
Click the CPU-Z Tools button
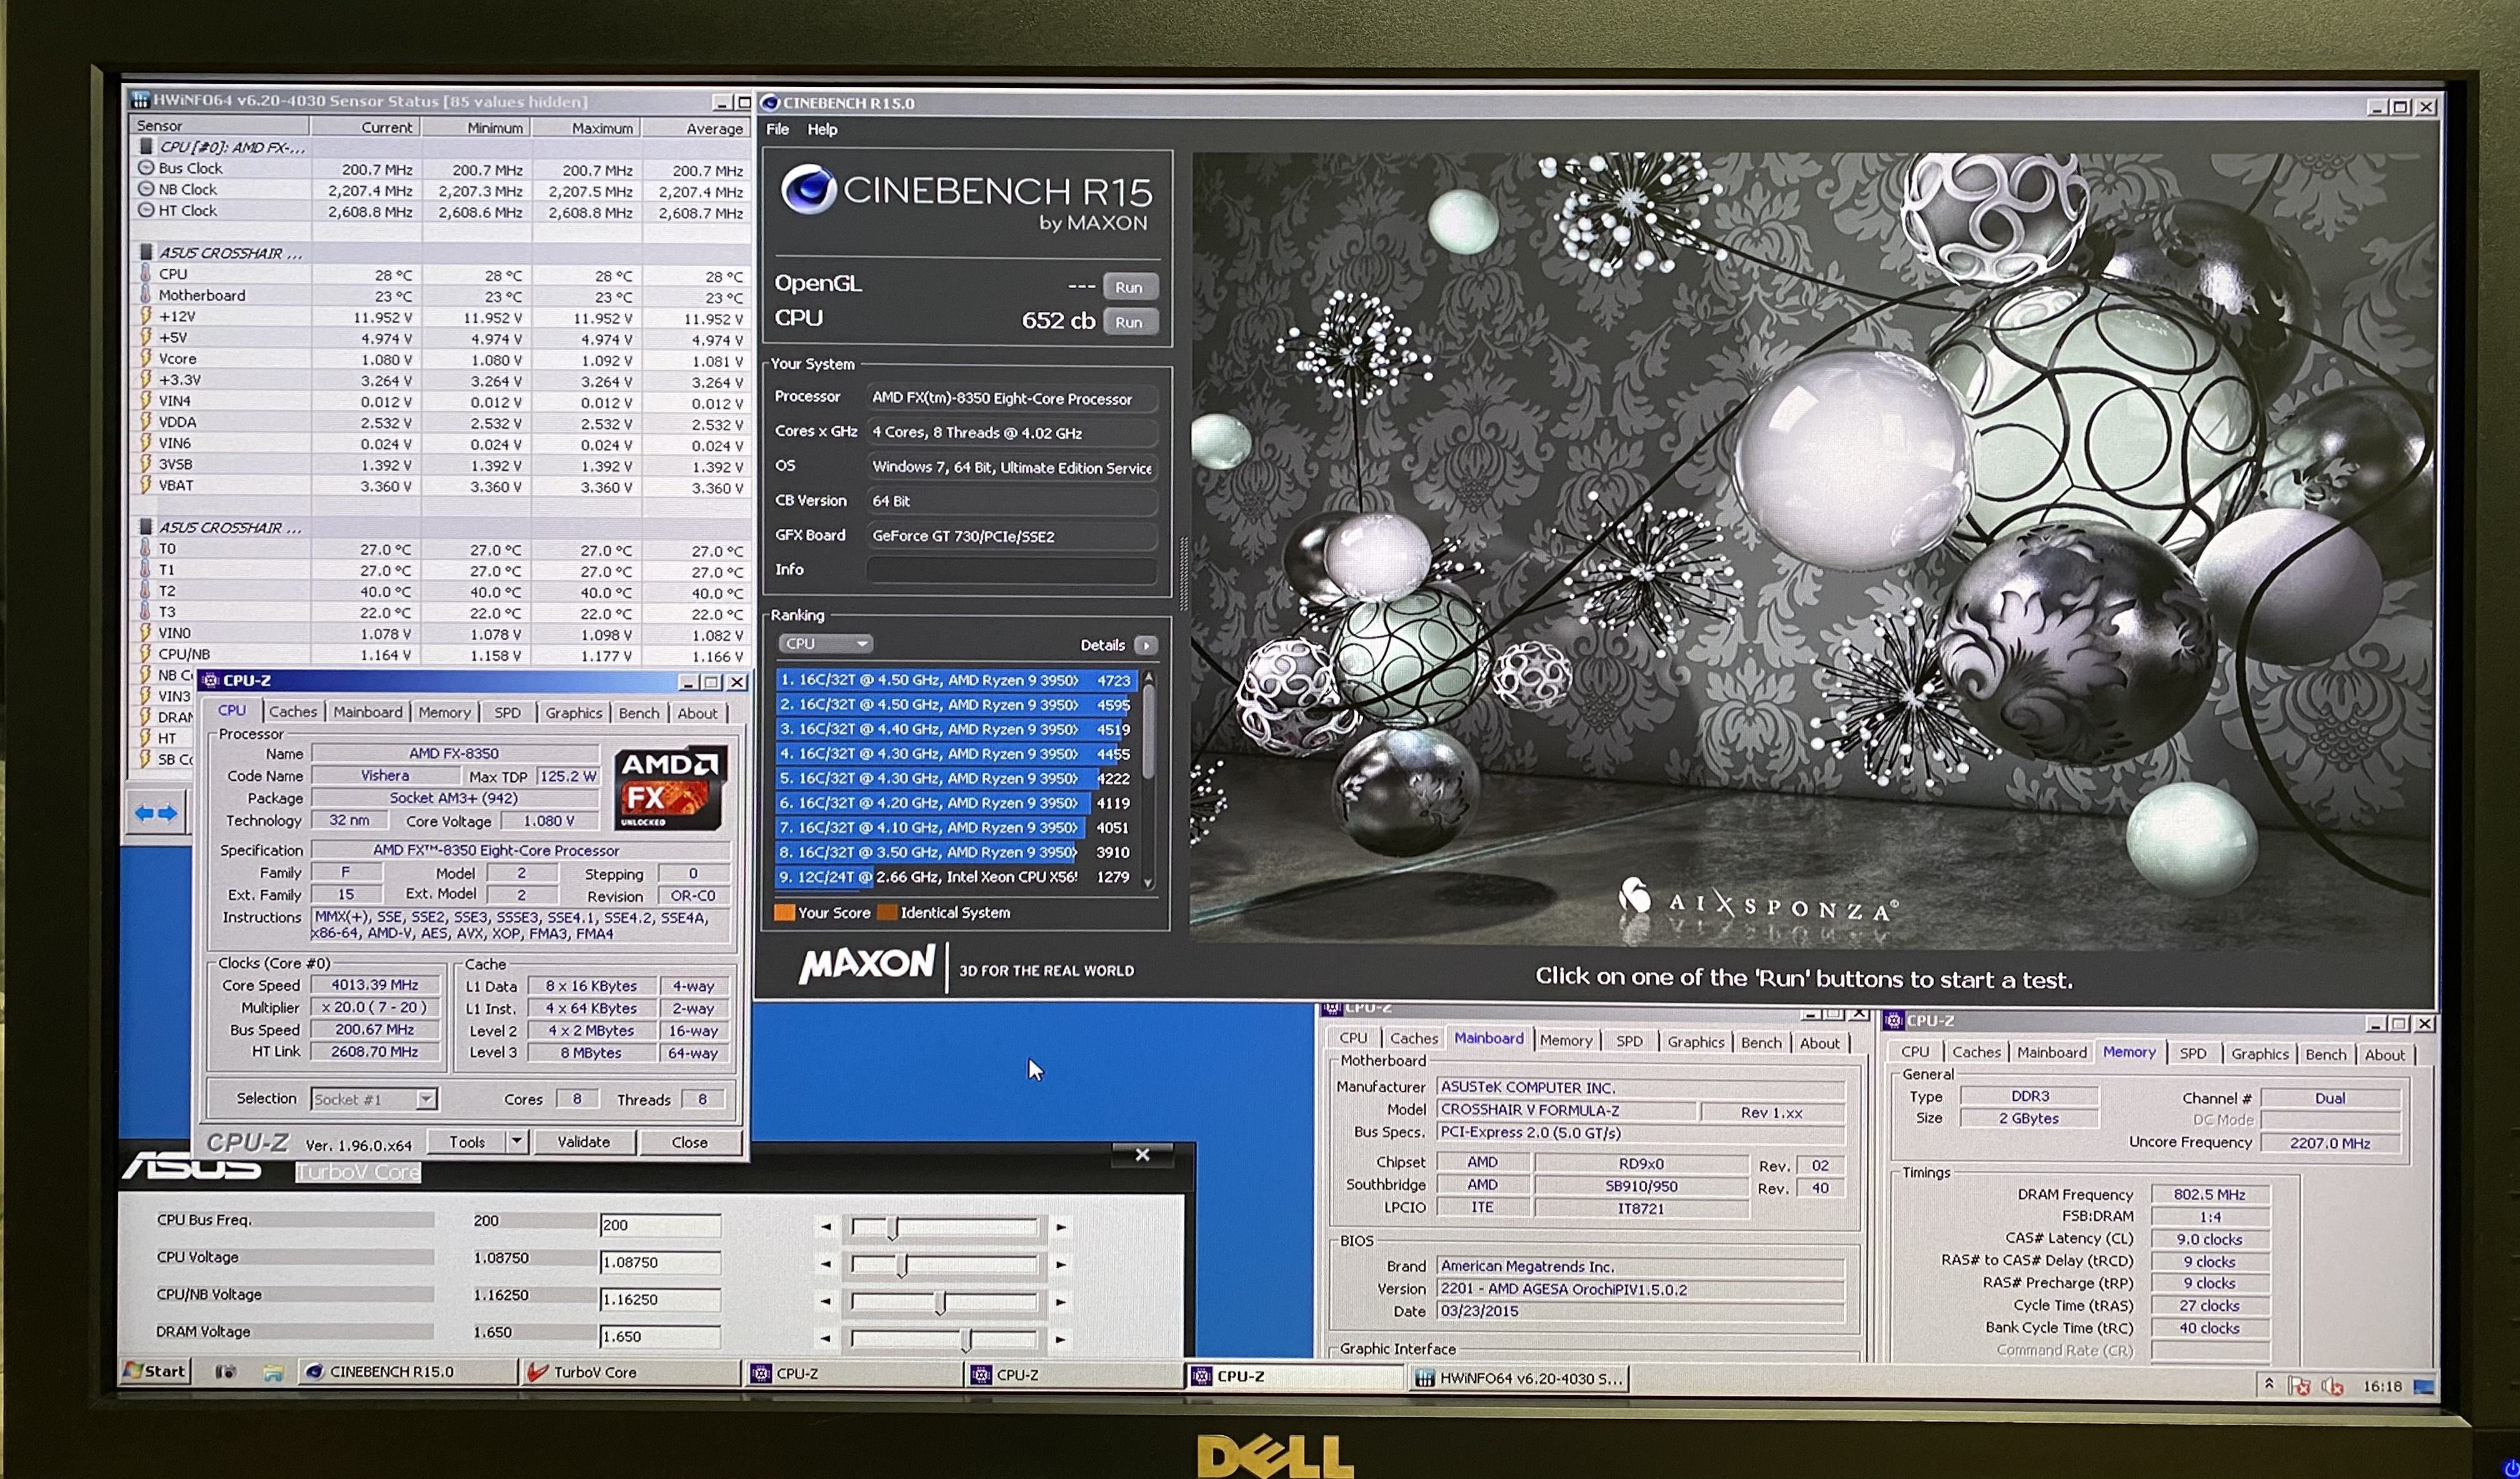(467, 1142)
